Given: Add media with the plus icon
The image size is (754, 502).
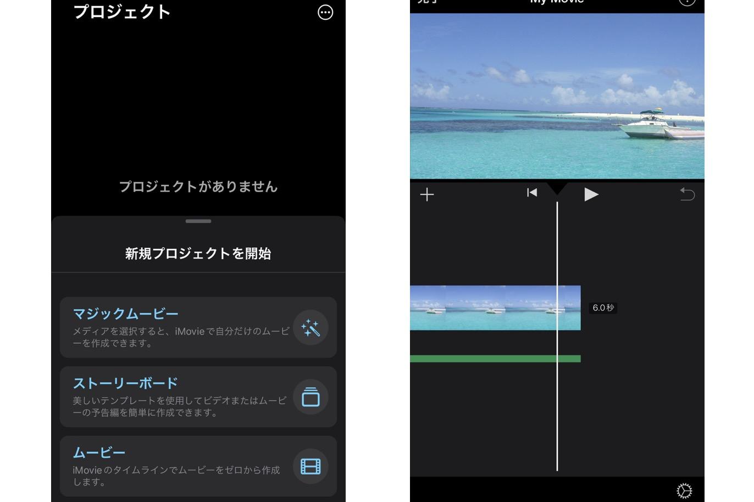Looking at the screenshot, I should click(427, 194).
